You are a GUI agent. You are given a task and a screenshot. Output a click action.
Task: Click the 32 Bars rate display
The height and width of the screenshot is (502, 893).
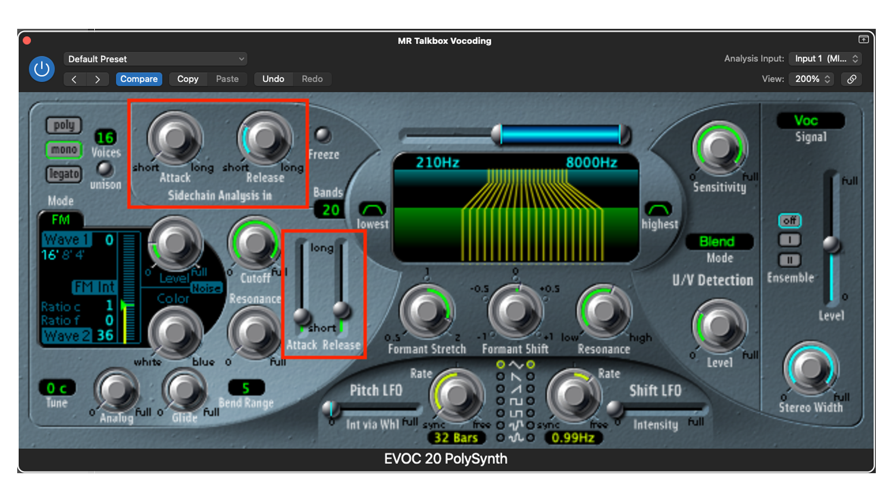pos(456,437)
